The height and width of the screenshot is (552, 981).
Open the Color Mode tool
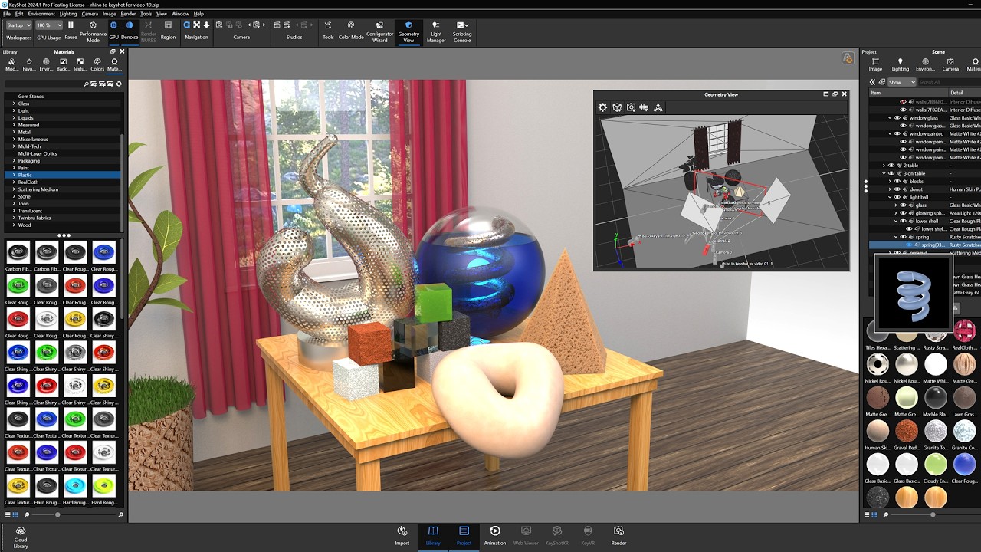351,31
